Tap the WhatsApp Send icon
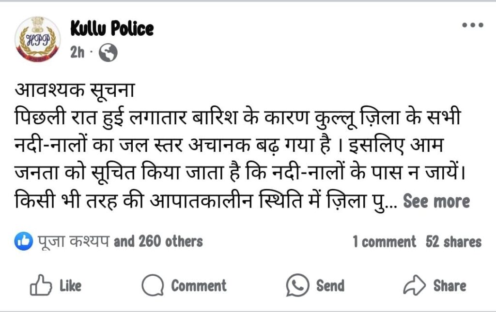Viewport: 496px width, 312px height. click(297, 285)
